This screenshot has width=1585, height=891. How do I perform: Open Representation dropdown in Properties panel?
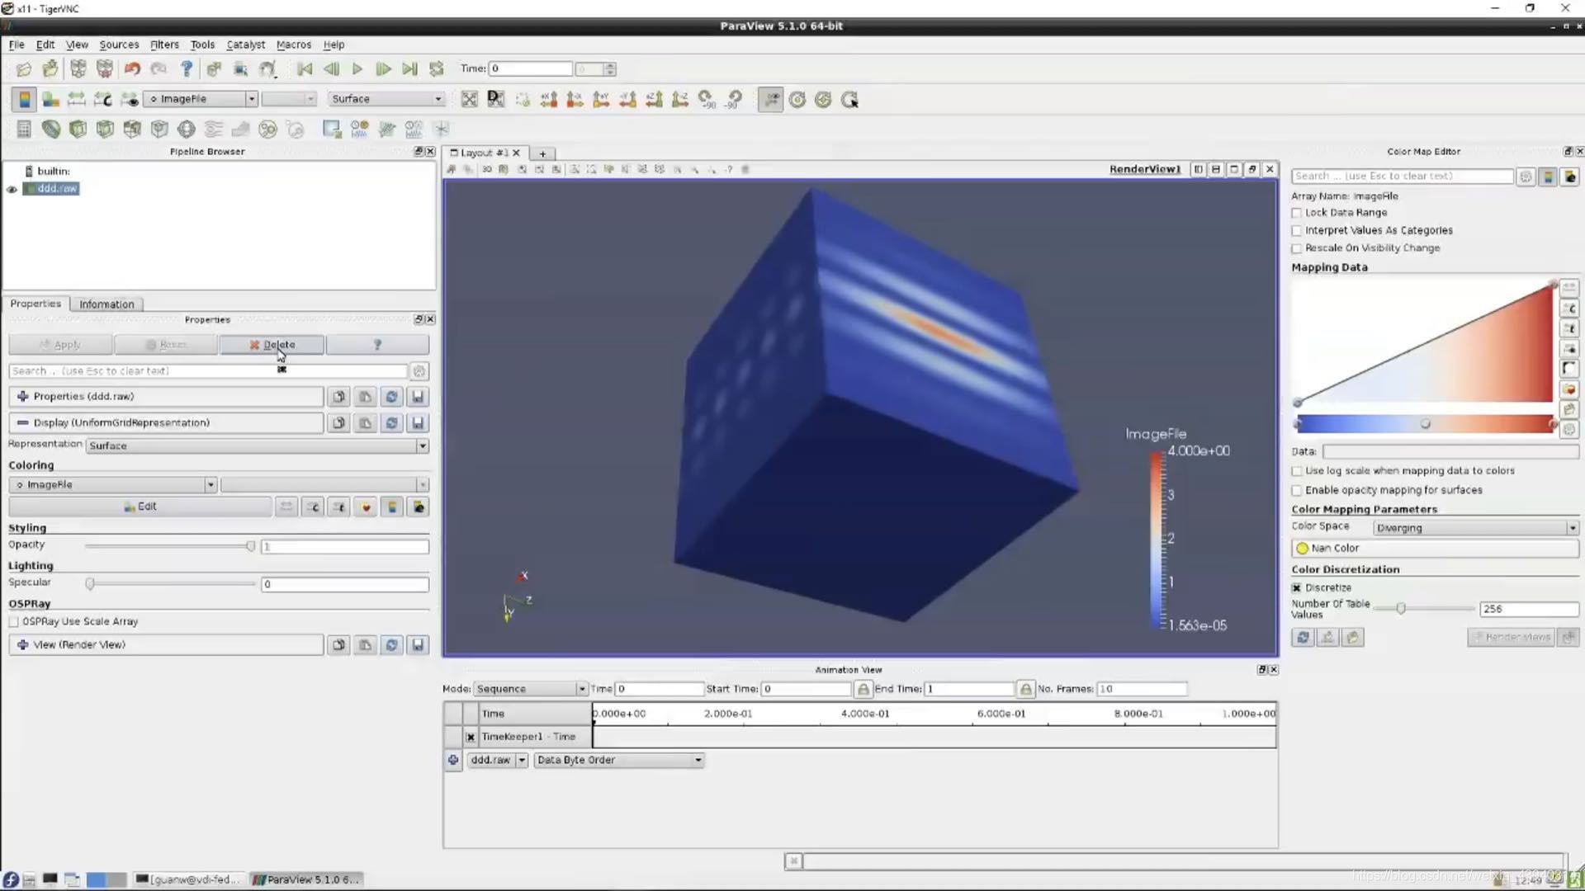click(258, 445)
